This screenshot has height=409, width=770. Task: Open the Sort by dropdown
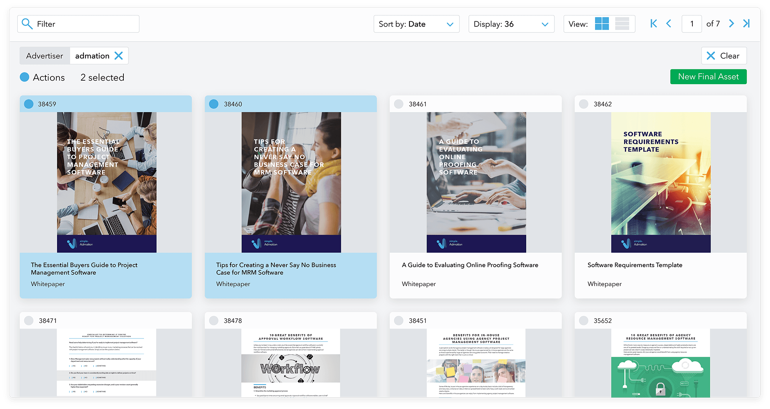coord(416,24)
